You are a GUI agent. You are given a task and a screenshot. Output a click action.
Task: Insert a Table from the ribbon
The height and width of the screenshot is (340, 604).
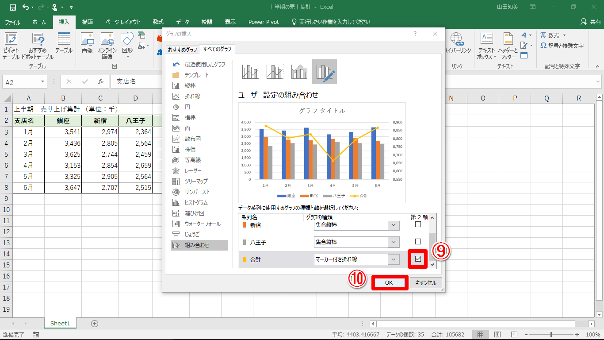tap(64, 42)
